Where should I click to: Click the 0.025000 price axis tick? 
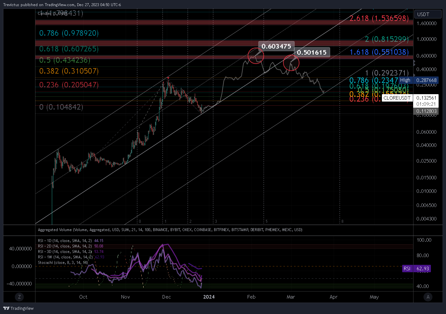426,161
